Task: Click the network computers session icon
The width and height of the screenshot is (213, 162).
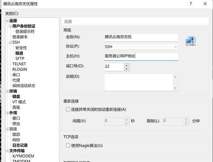Action: click(x=191, y=41)
